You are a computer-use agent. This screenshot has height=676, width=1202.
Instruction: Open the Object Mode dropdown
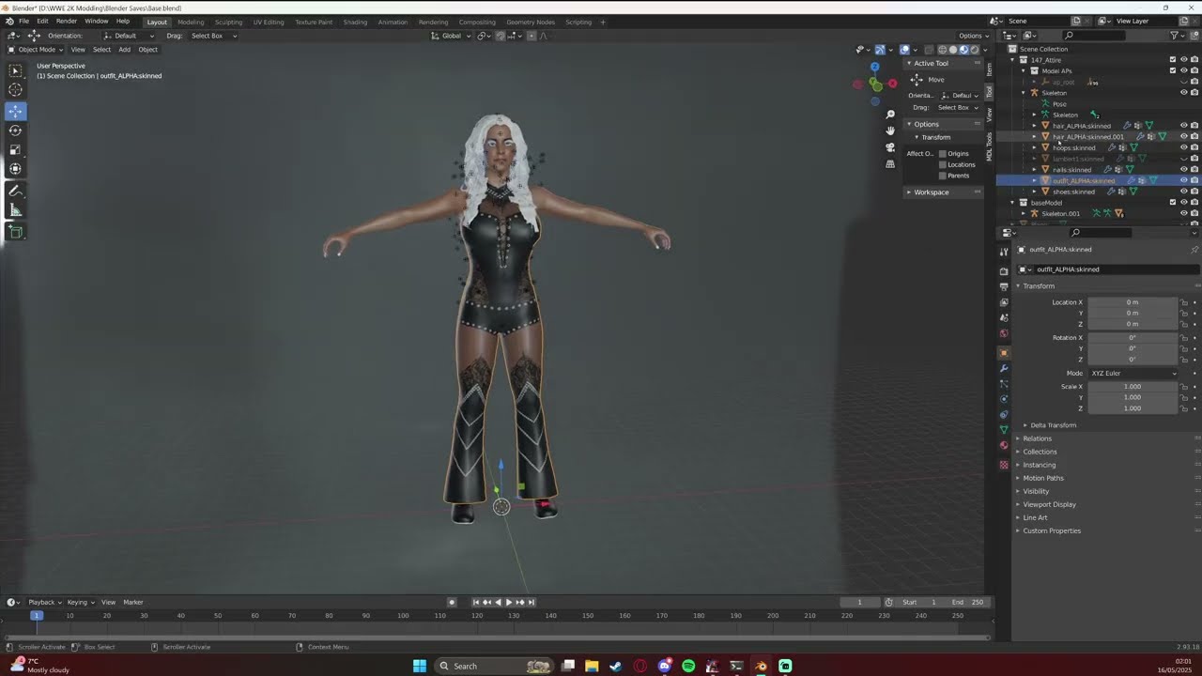click(x=36, y=50)
